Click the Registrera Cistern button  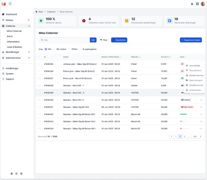coord(191,40)
